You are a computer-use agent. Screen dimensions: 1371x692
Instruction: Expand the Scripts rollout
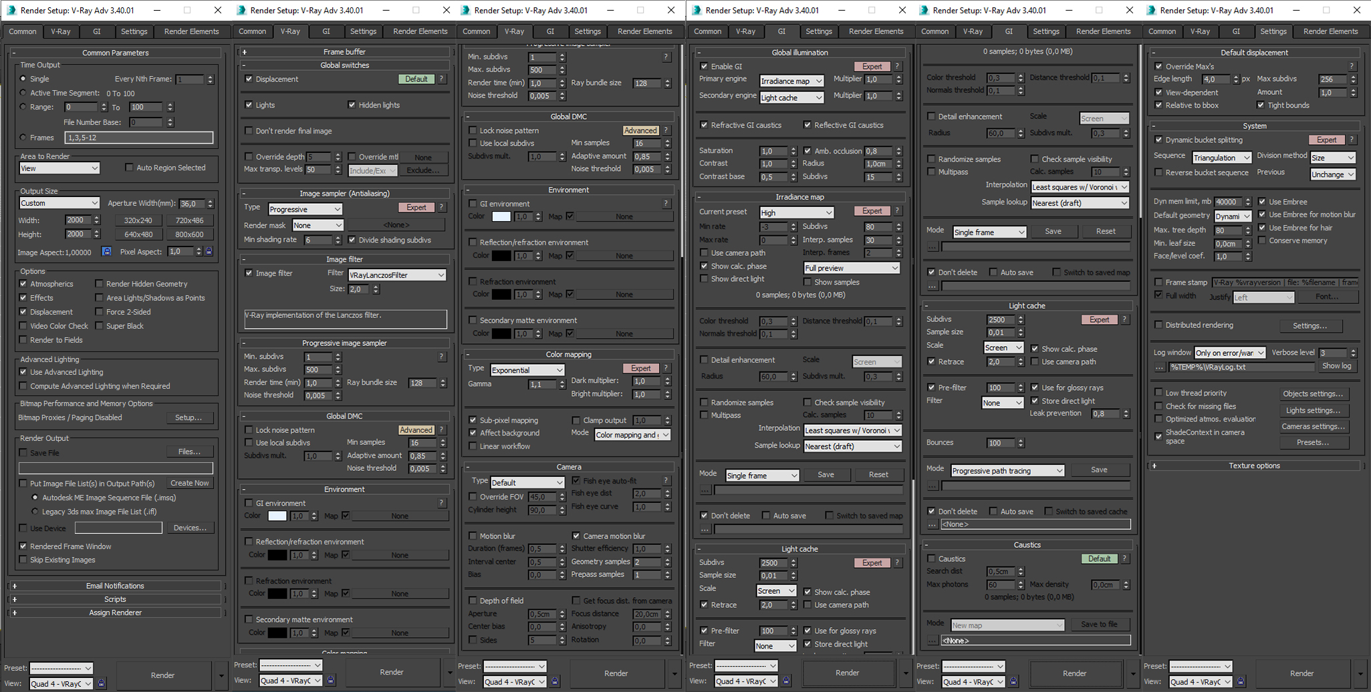click(15, 599)
